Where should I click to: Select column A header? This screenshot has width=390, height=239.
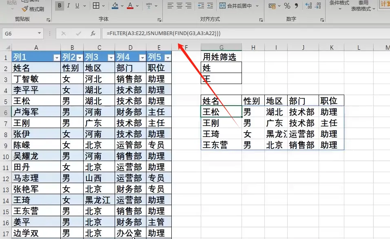(x=36, y=47)
